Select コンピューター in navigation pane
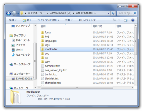The image size is (143, 111). point(20,74)
